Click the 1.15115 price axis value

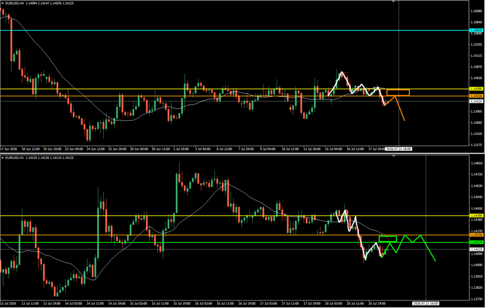pyautogui.click(x=476, y=56)
